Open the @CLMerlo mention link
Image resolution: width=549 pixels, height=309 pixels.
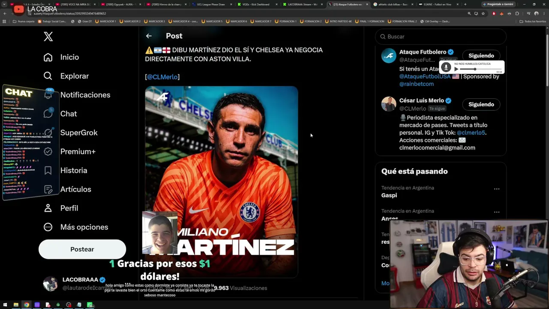(x=162, y=77)
